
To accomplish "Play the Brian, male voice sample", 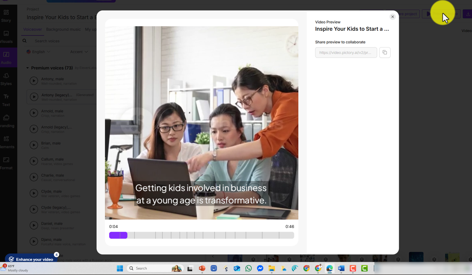I will (x=34, y=145).
